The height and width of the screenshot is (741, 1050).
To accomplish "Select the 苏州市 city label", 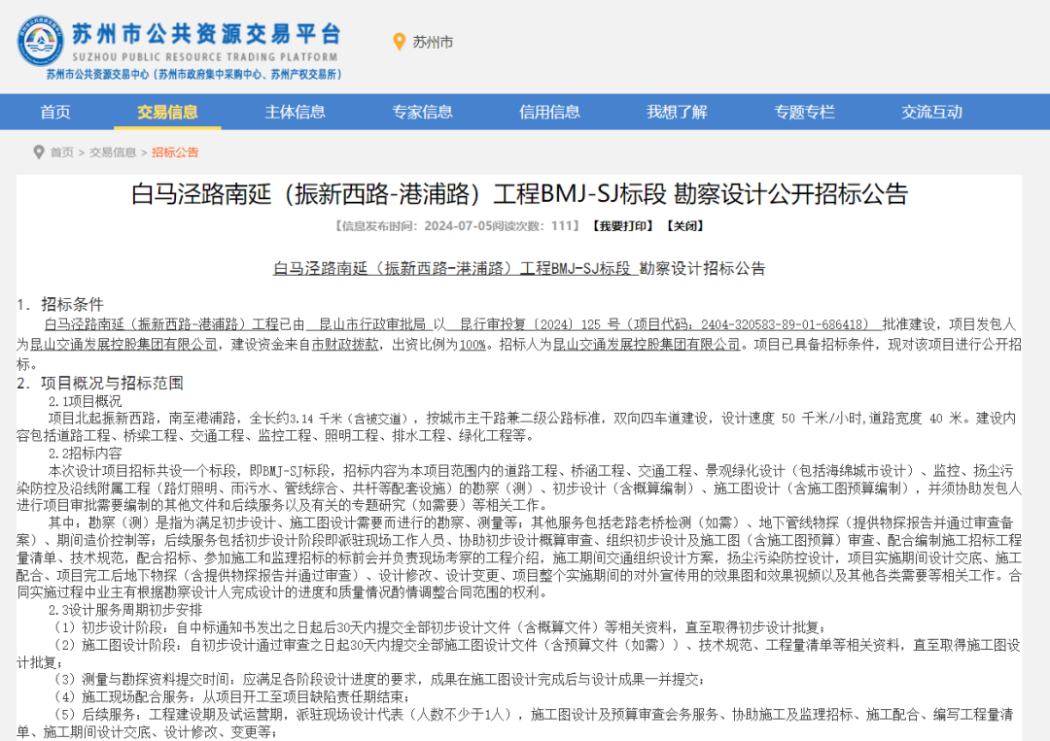I will [x=433, y=42].
